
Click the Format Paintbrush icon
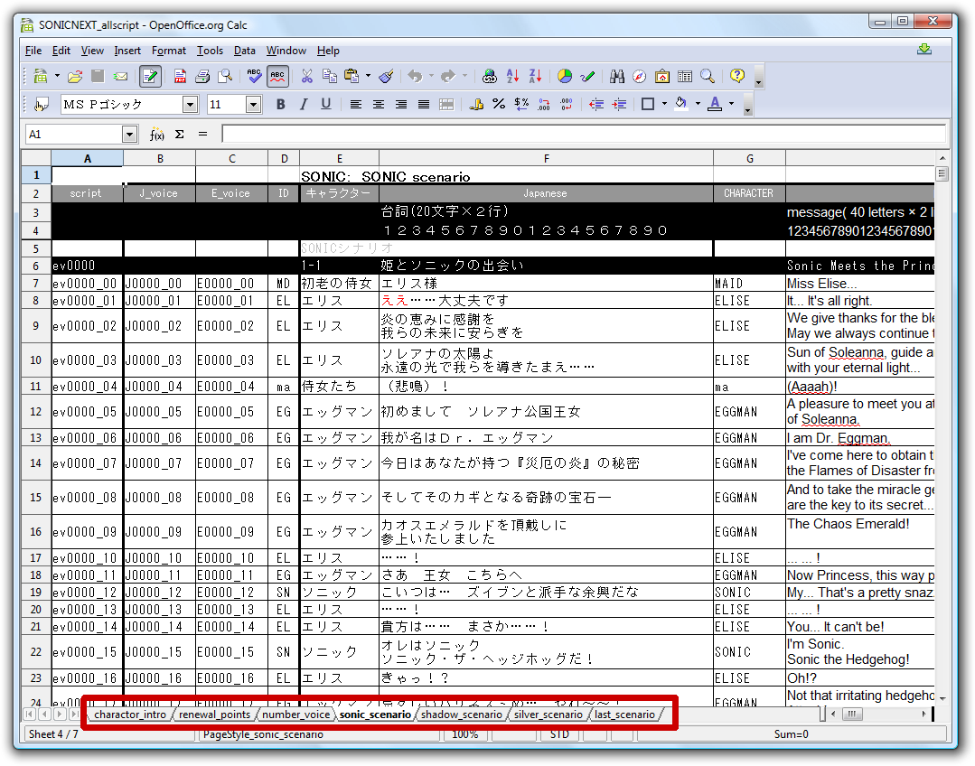(386, 77)
